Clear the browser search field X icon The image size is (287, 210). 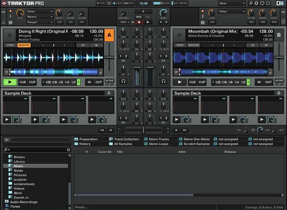[x=69, y=150]
